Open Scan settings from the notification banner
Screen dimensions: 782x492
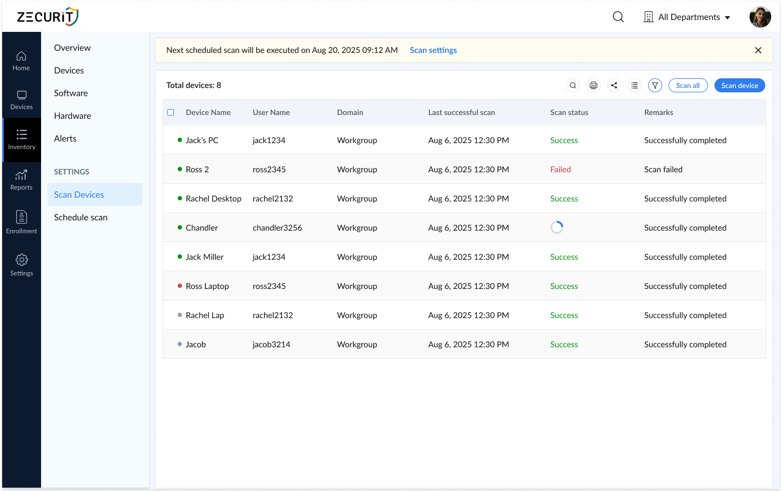coord(433,50)
